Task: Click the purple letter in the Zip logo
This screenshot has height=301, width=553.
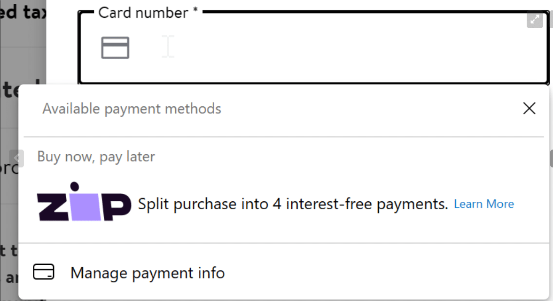Action: pyautogui.click(x=86, y=207)
